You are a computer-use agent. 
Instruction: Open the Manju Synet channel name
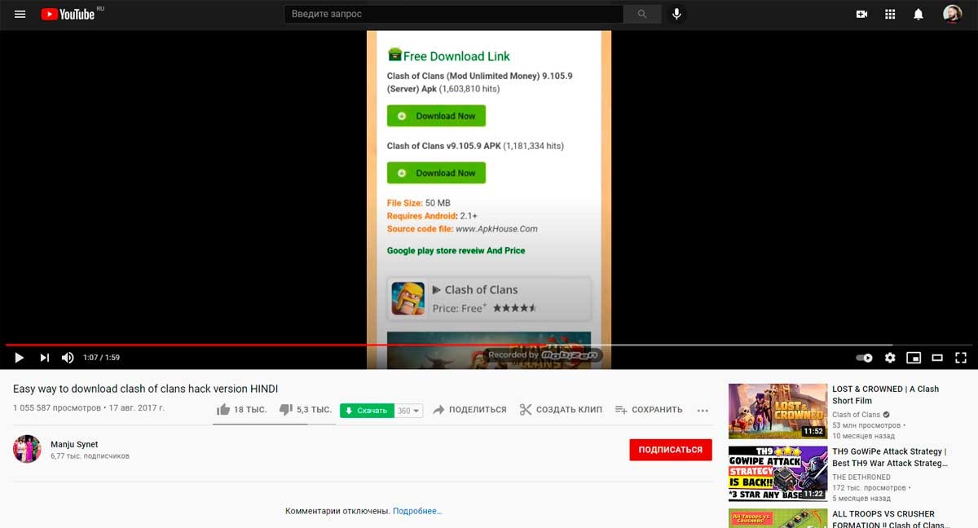[74, 444]
